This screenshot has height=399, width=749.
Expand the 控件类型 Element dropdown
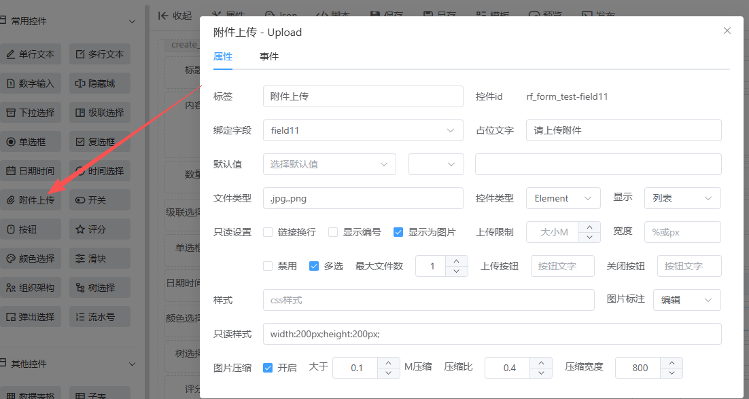point(563,198)
